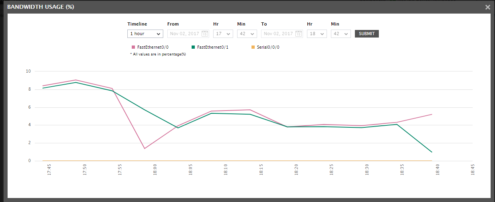
Task: Open the From date calendar icon
Action: 205,34
